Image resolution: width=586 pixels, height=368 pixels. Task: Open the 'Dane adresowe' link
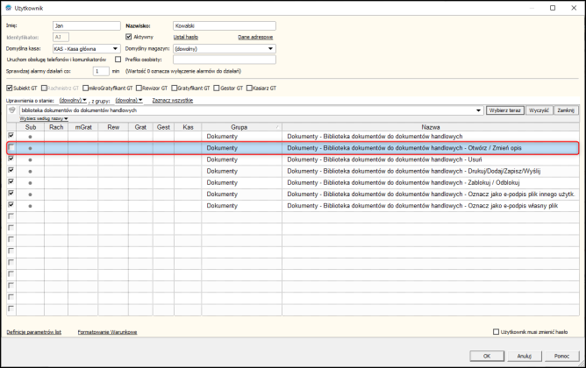(x=255, y=37)
